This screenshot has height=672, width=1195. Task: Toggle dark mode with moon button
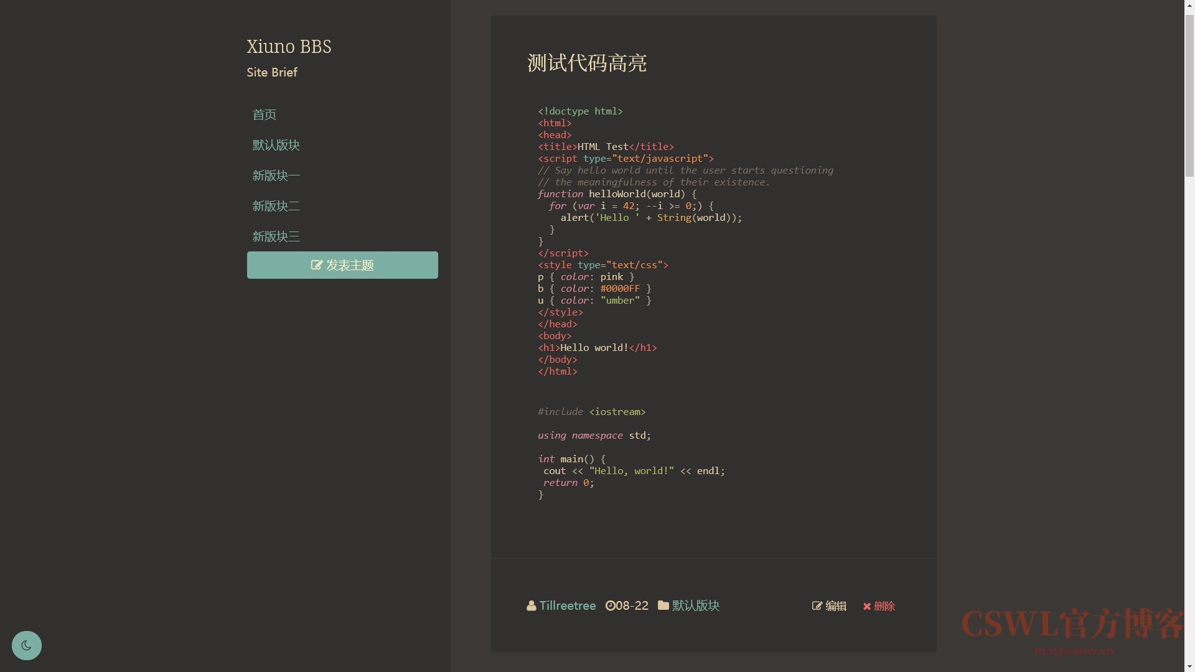point(26,645)
